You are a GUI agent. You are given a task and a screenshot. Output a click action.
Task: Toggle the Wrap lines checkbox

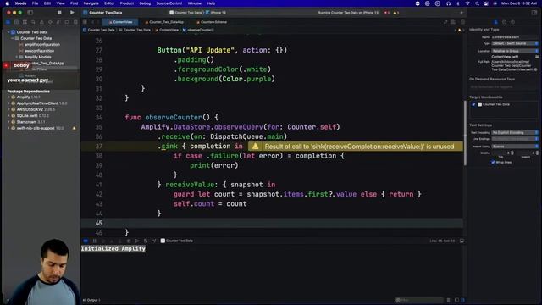click(493, 162)
